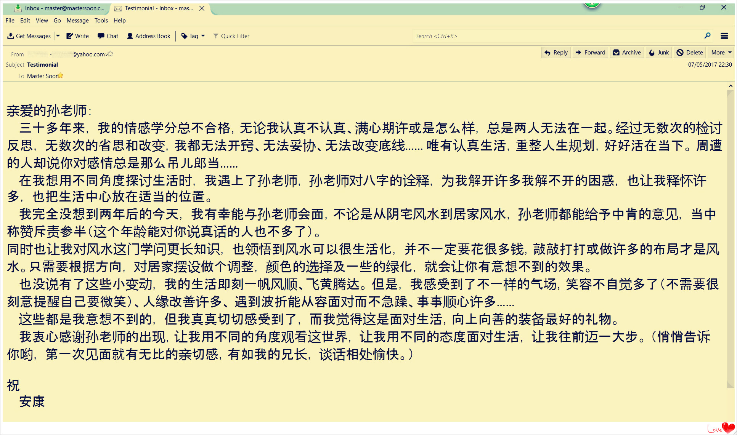
Task: Open the More actions dropdown
Action: click(721, 53)
